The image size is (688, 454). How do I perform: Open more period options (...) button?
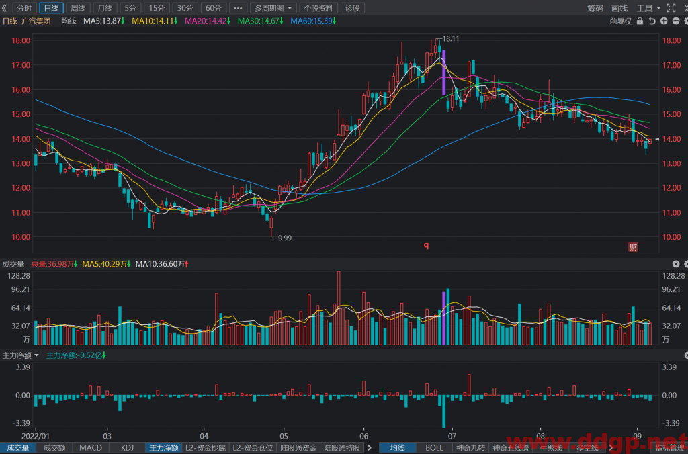pyautogui.click(x=238, y=8)
